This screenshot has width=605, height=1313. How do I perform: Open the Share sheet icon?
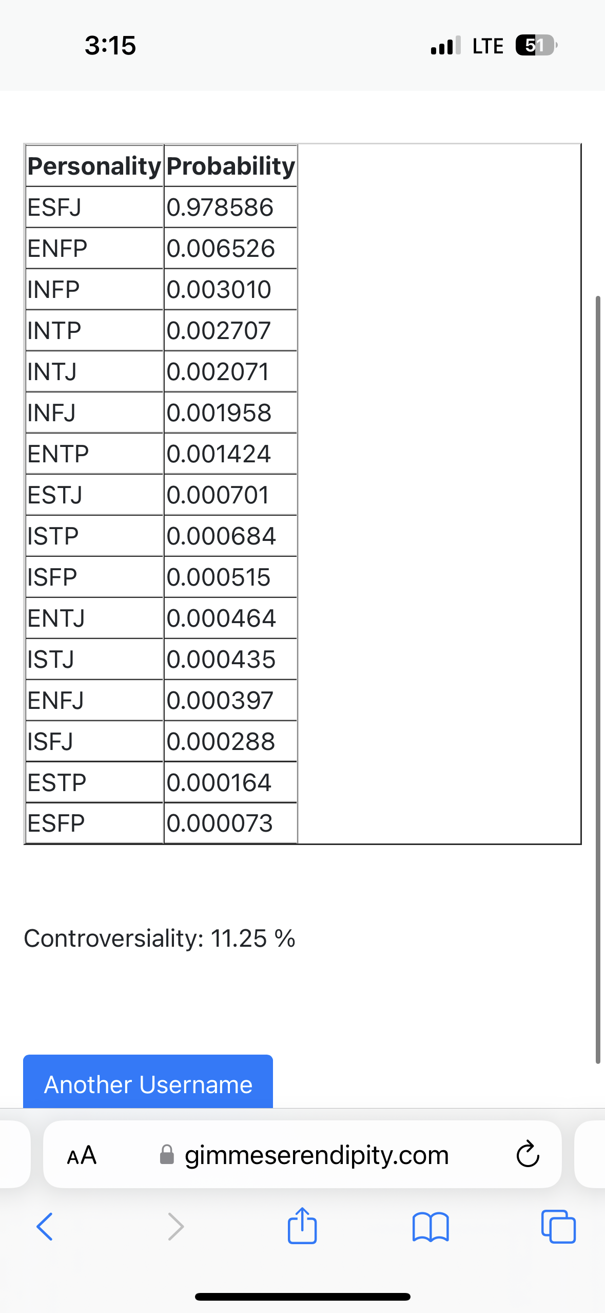click(x=302, y=1225)
